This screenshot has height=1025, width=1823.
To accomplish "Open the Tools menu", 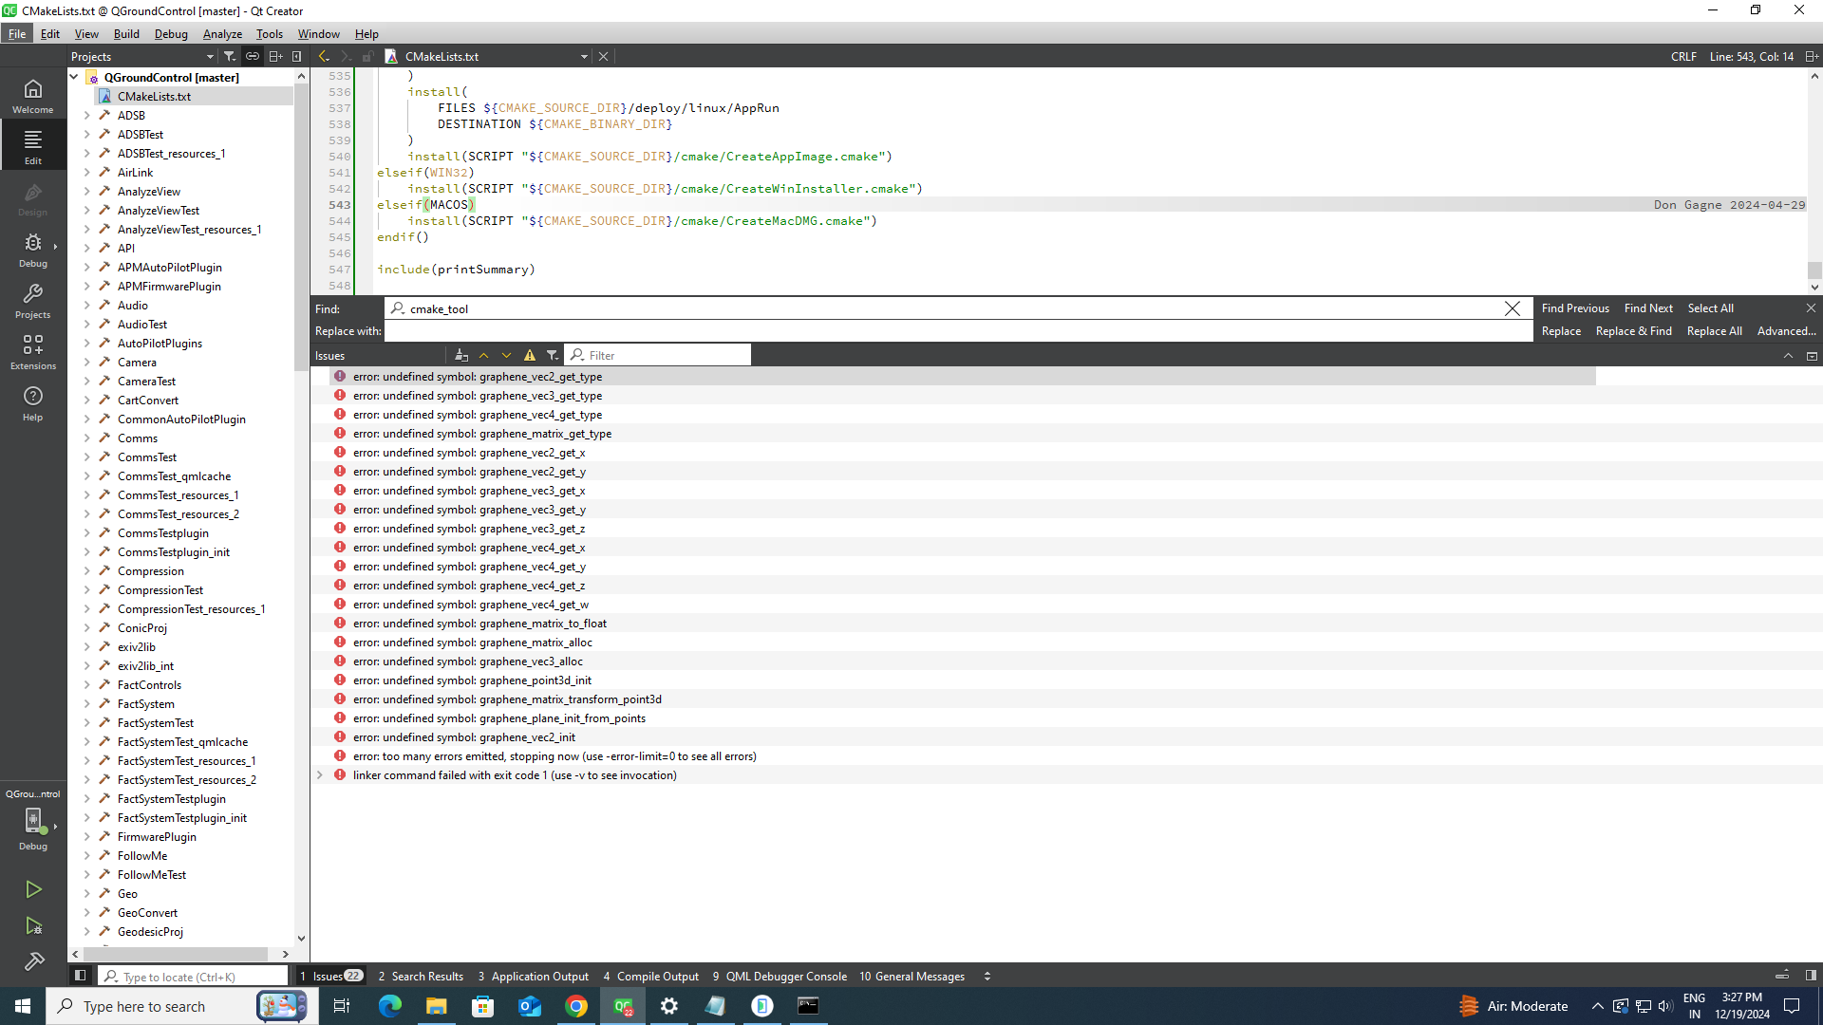I will [270, 34].
